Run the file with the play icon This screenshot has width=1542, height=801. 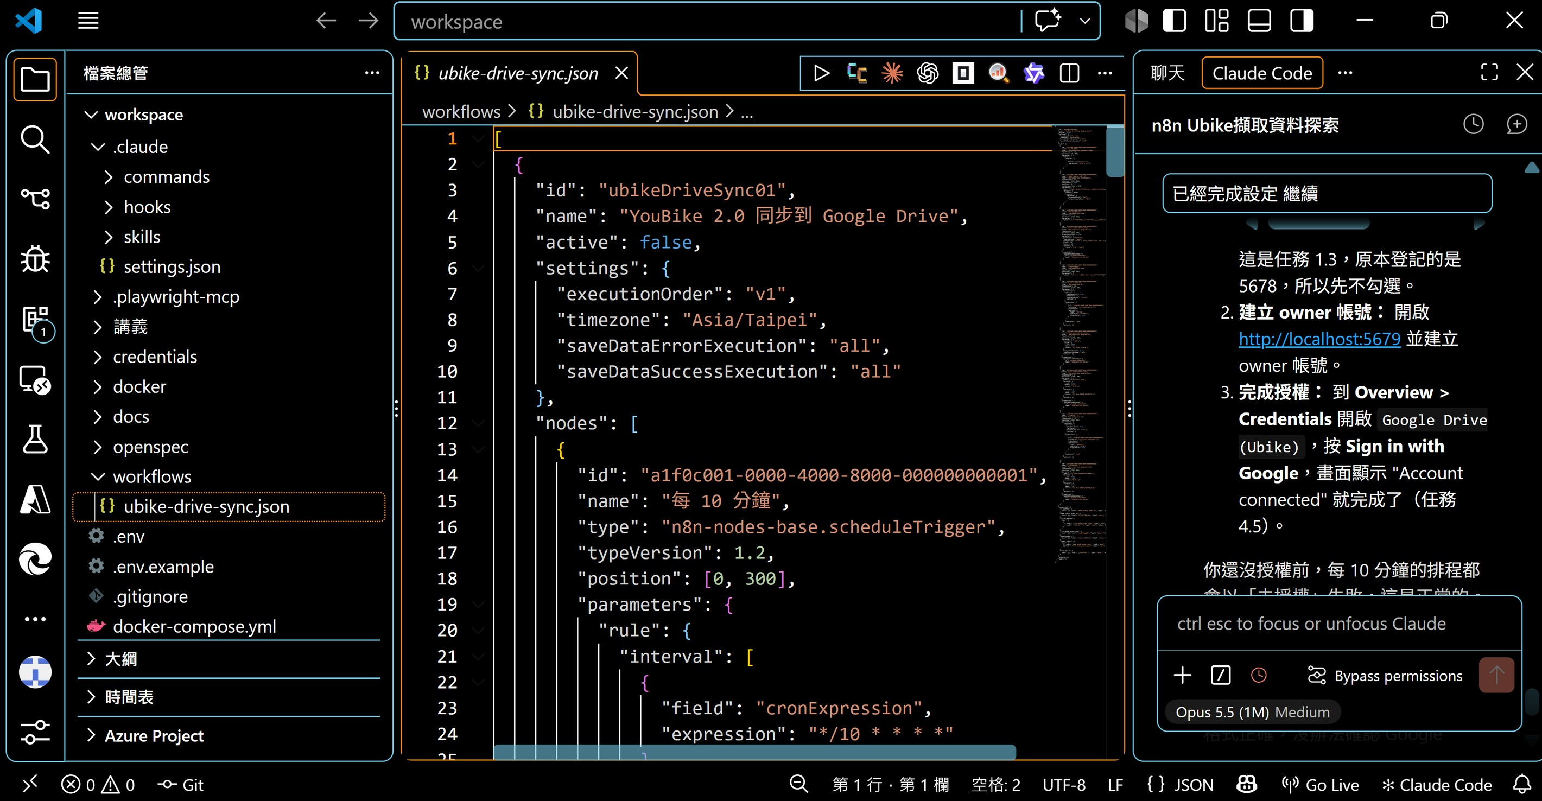(821, 73)
